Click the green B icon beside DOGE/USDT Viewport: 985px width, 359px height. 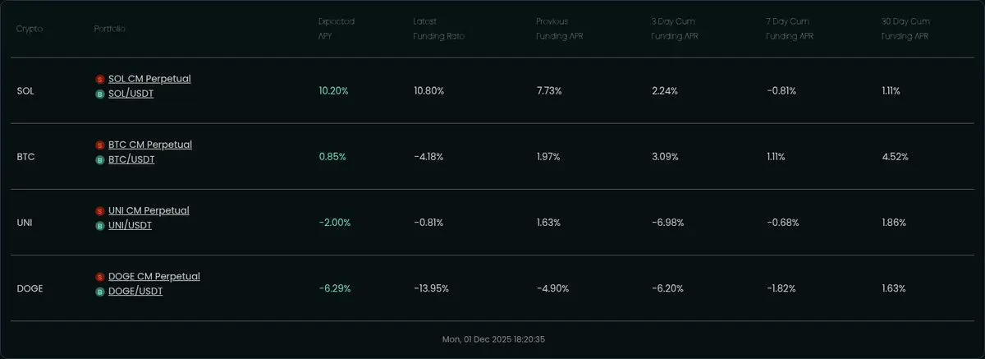pyautogui.click(x=100, y=292)
